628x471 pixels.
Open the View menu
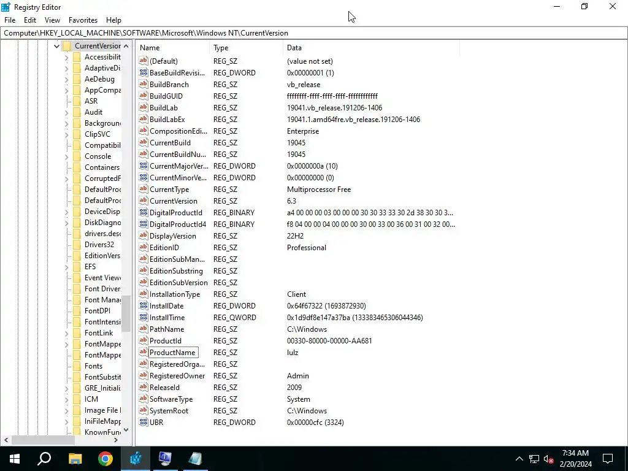53,20
